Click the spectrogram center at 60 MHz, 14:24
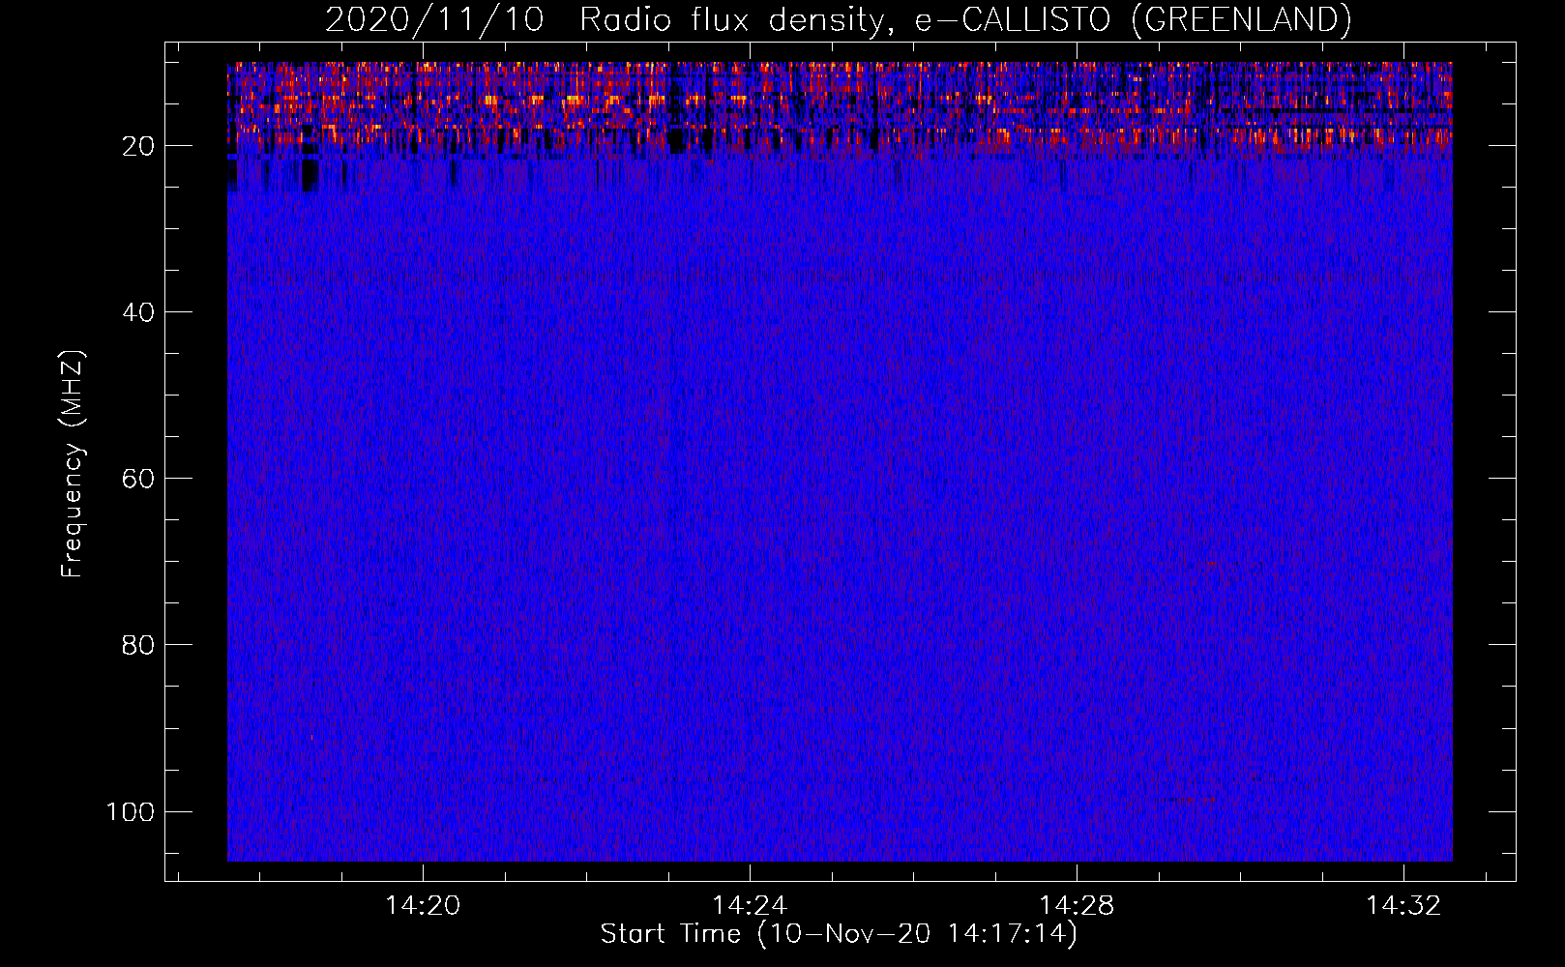This screenshot has height=967, width=1565. (750, 478)
